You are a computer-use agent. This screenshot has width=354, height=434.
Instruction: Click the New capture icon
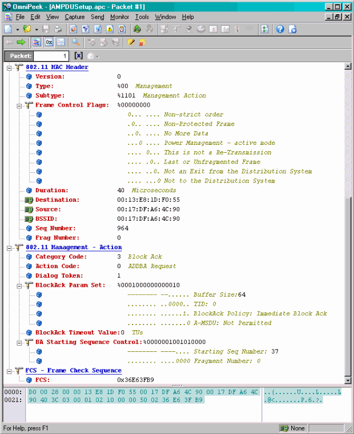9,29
